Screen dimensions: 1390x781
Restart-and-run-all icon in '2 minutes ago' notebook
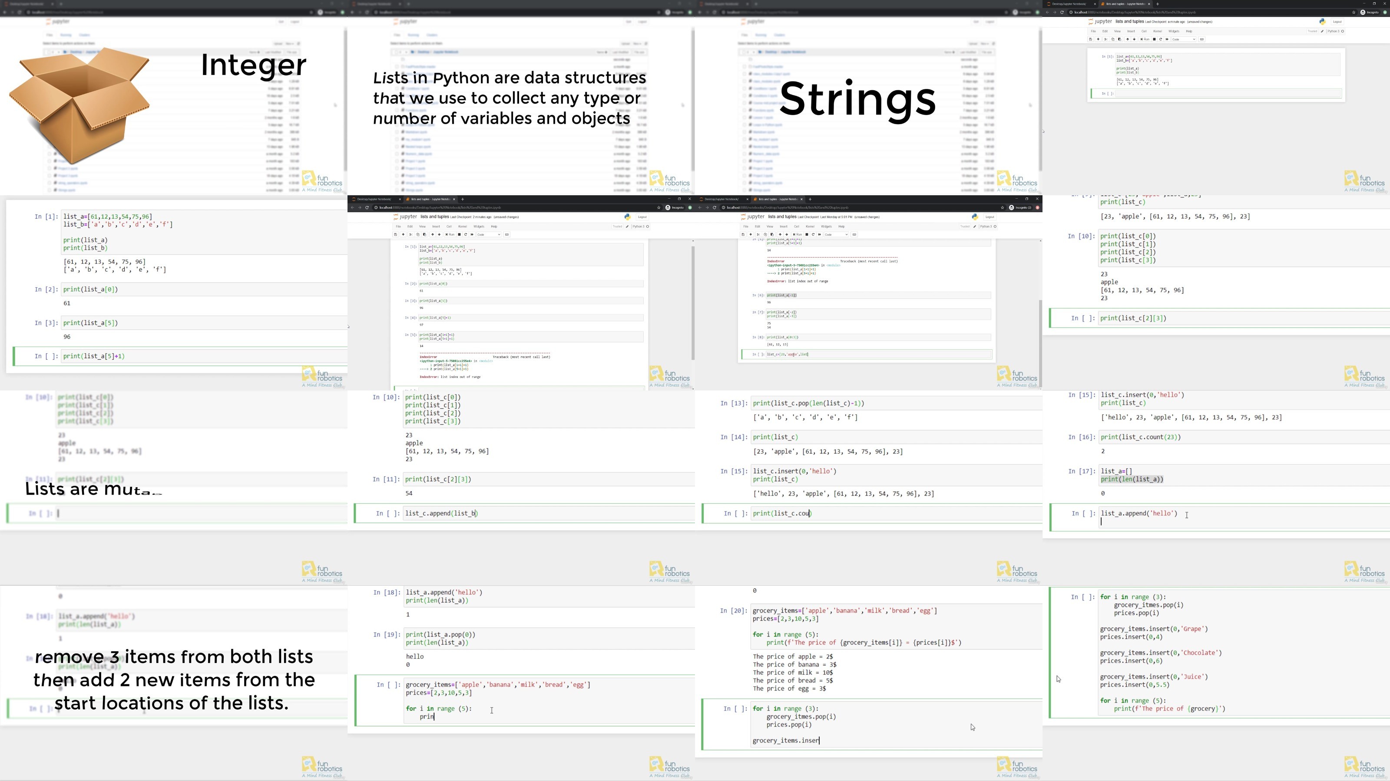point(472,234)
